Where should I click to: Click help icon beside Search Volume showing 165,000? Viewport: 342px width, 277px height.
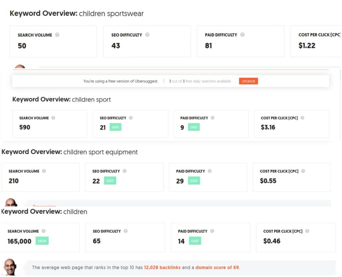click(x=43, y=231)
